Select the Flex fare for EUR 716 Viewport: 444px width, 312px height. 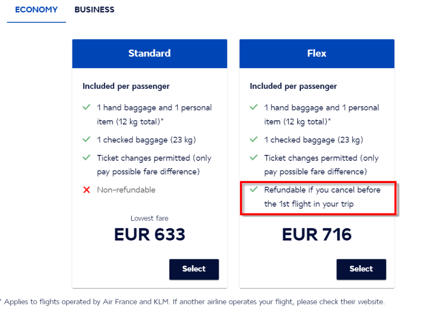361,269
